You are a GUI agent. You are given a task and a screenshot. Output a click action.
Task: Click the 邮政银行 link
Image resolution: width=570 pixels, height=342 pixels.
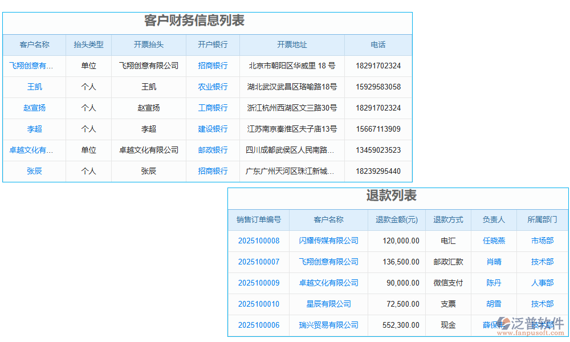click(x=212, y=150)
